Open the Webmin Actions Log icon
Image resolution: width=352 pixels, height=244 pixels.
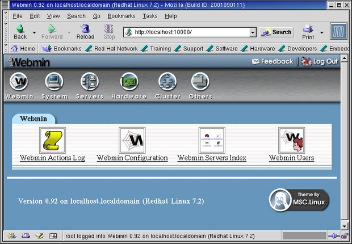(52, 140)
